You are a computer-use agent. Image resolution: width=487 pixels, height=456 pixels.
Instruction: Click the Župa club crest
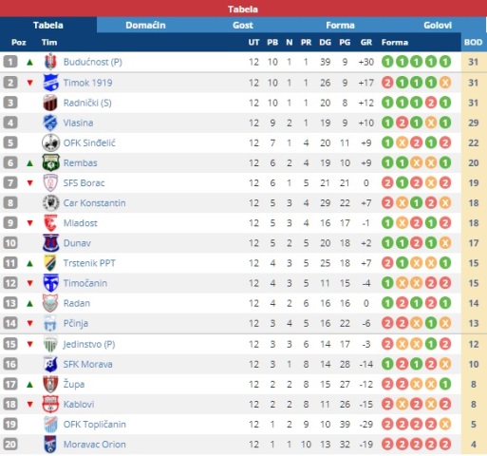pyautogui.click(x=50, y=384)
